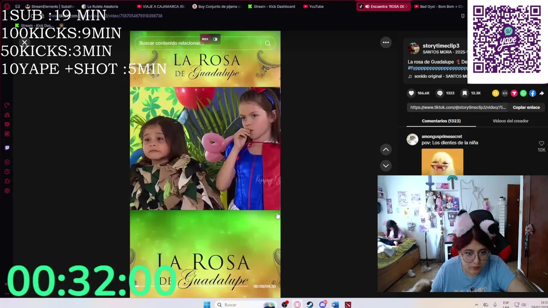Open Windows Start menu

pos(207,305)
